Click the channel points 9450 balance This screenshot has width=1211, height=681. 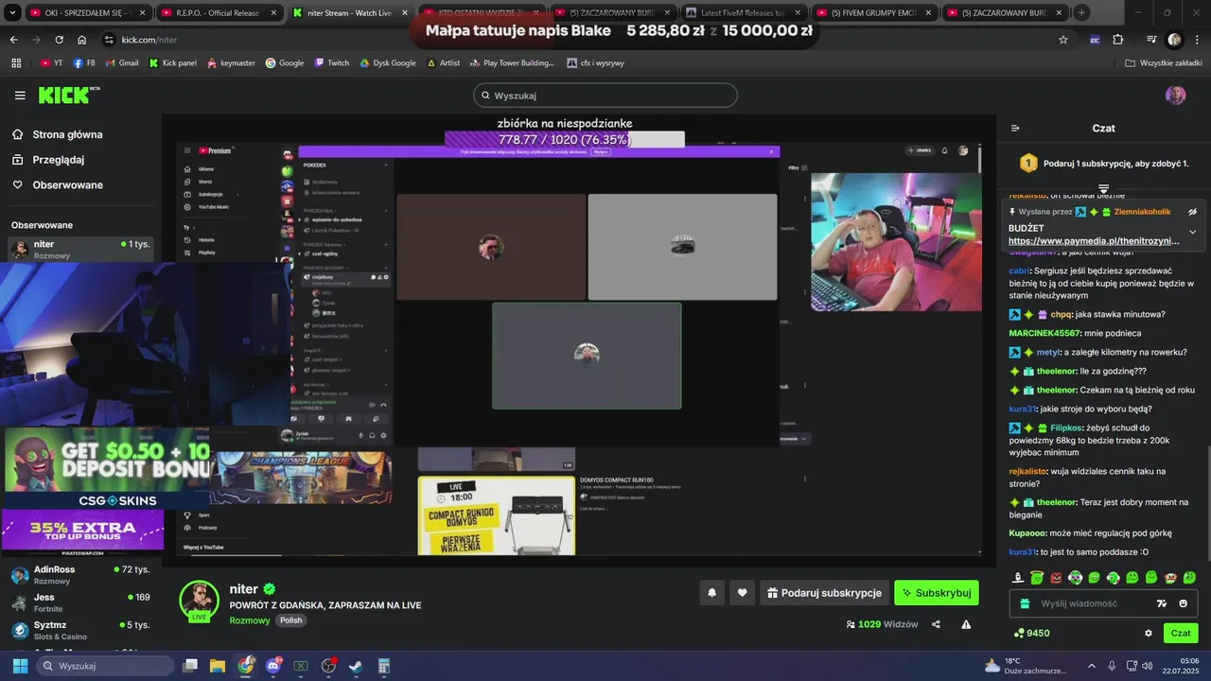1031,634
